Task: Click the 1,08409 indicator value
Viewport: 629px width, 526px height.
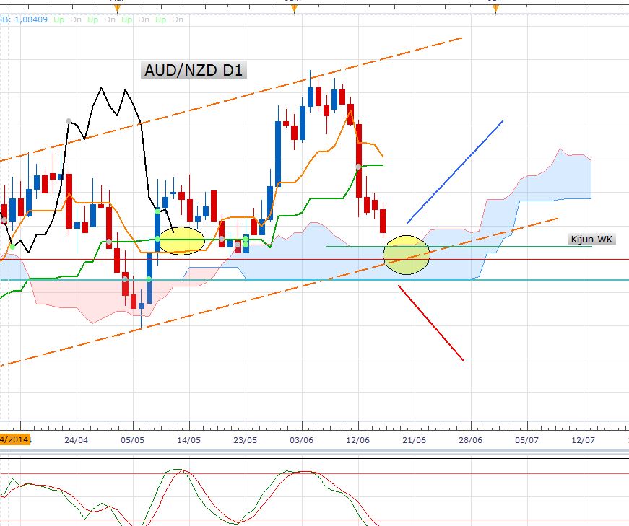Action: [31, 19]
